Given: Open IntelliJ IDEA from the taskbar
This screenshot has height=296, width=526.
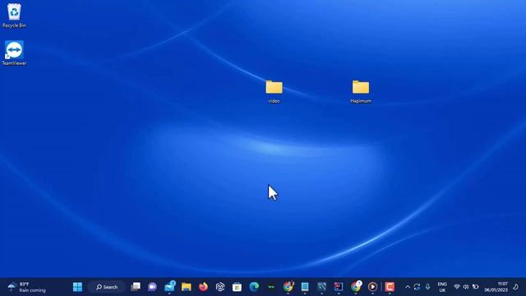Looking at the screenshot, I should pyautogui.click(x=339, y=287).
